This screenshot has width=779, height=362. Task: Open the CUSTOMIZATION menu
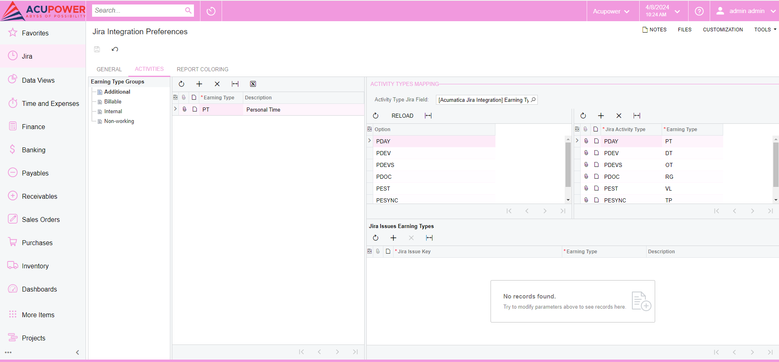(x=723, y=30)
